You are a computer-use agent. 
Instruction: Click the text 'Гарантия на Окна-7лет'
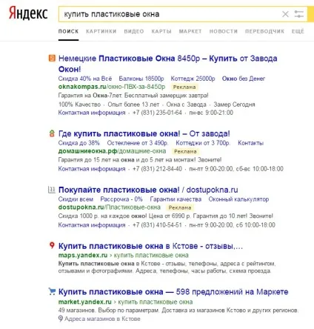tap(90, 96)
